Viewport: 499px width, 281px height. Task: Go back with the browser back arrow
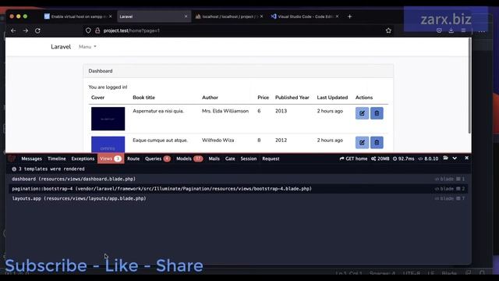click(13, 30)
